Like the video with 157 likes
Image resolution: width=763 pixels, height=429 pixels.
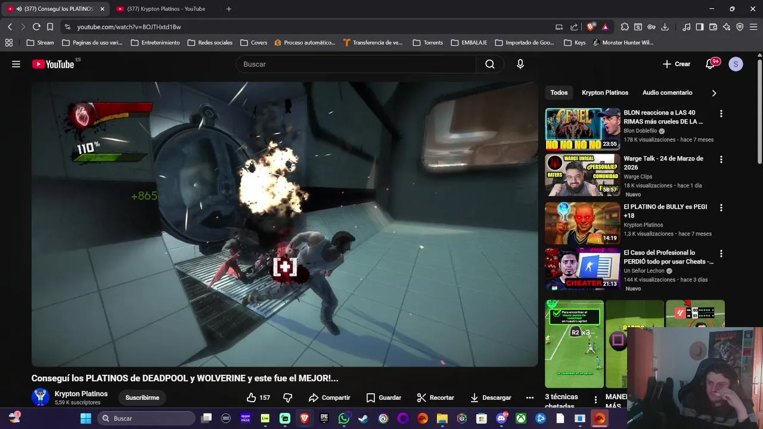(258, 397)
